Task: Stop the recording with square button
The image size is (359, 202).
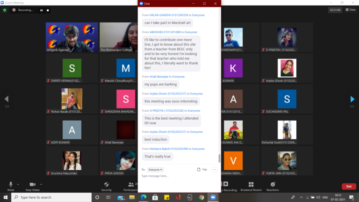Action: 47,10
